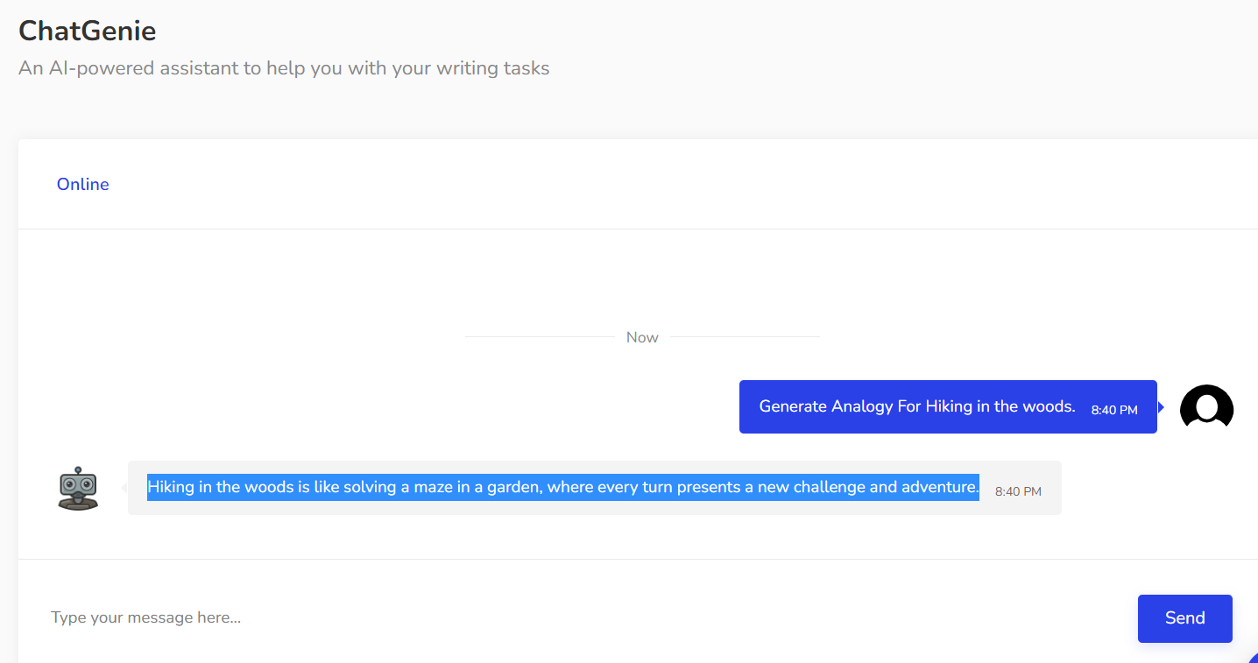Viewport: 1258px width, 663px height.
Task: Click the user profile avatar icon
Action: tap(1206, 407)
